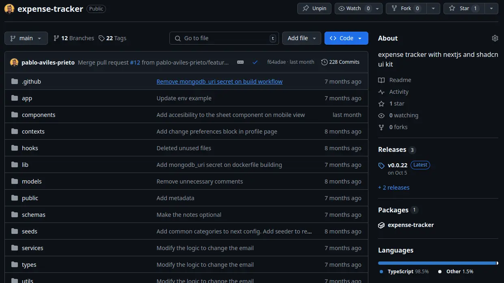Focus the Go to file search field

click(224, 38)
